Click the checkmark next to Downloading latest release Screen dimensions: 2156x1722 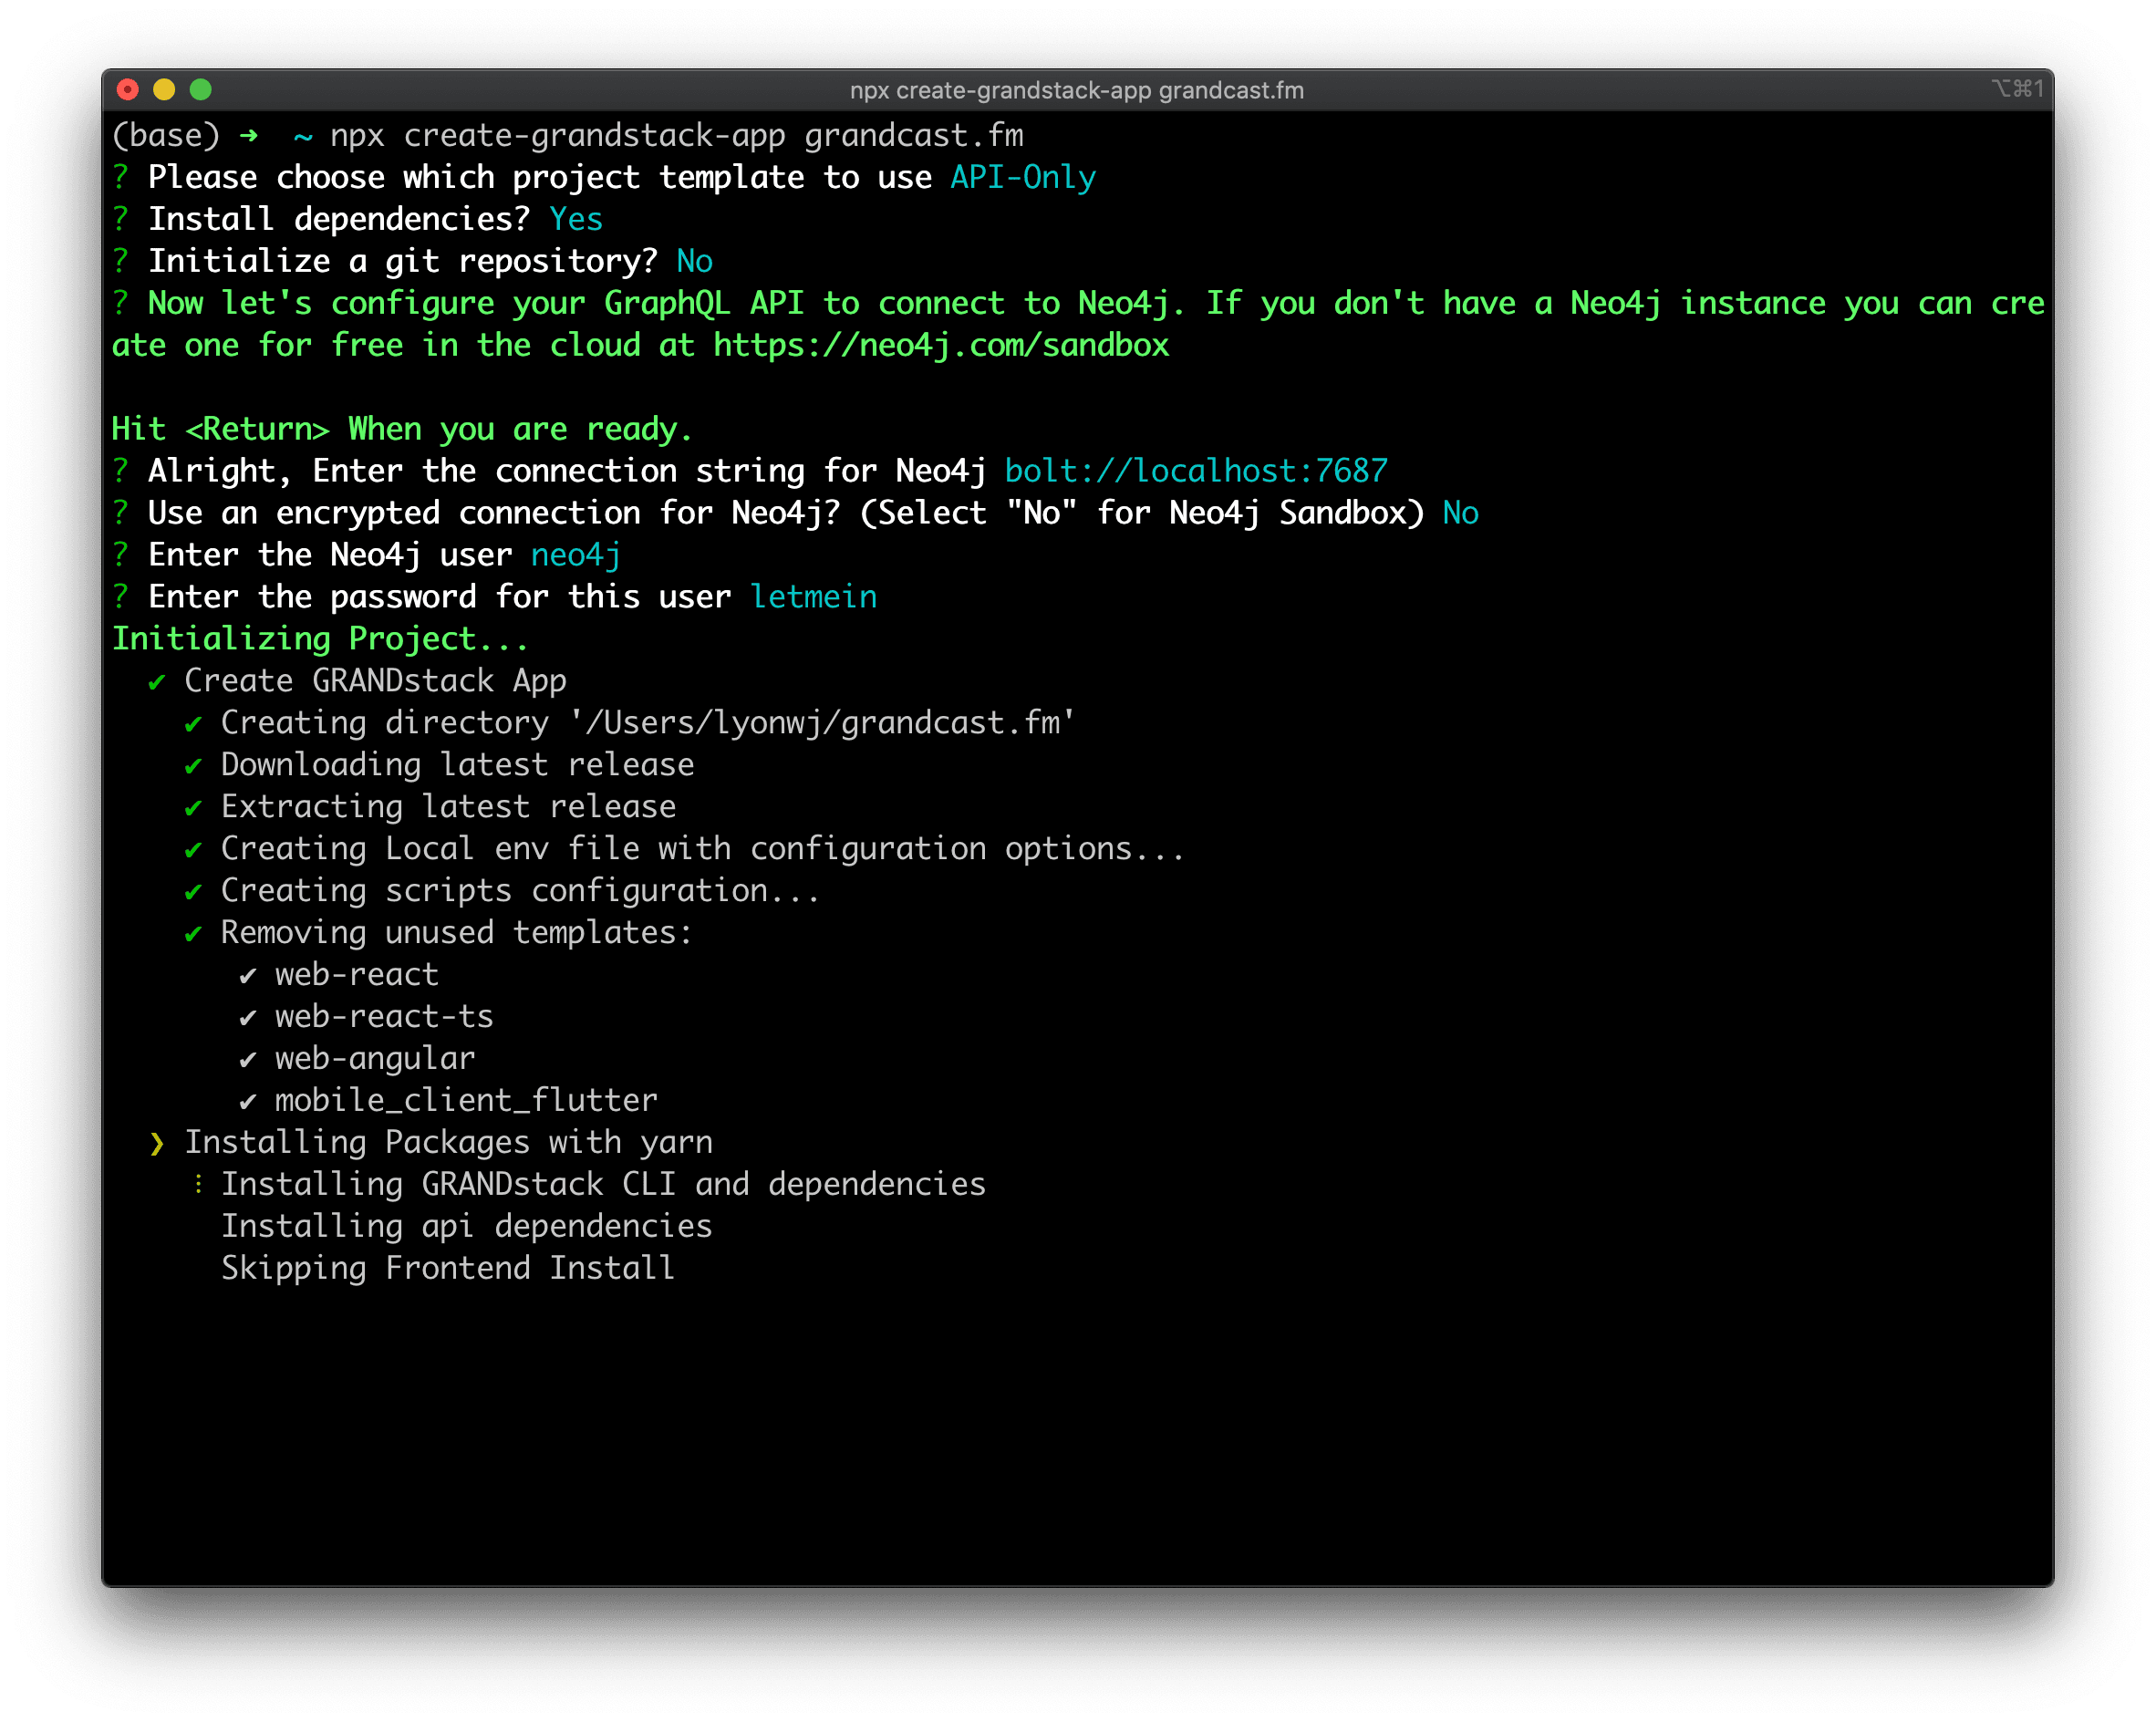194,767
